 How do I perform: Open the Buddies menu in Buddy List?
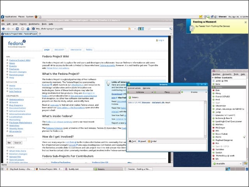pyautogui.click(x=216, y=74)
